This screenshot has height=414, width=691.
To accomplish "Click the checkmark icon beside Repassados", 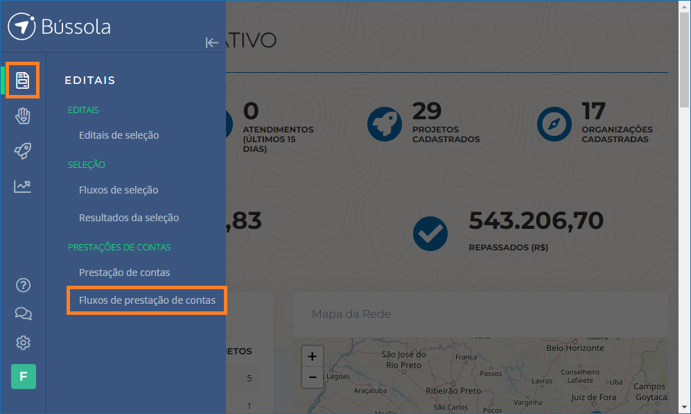I will [x=430, y=234].
